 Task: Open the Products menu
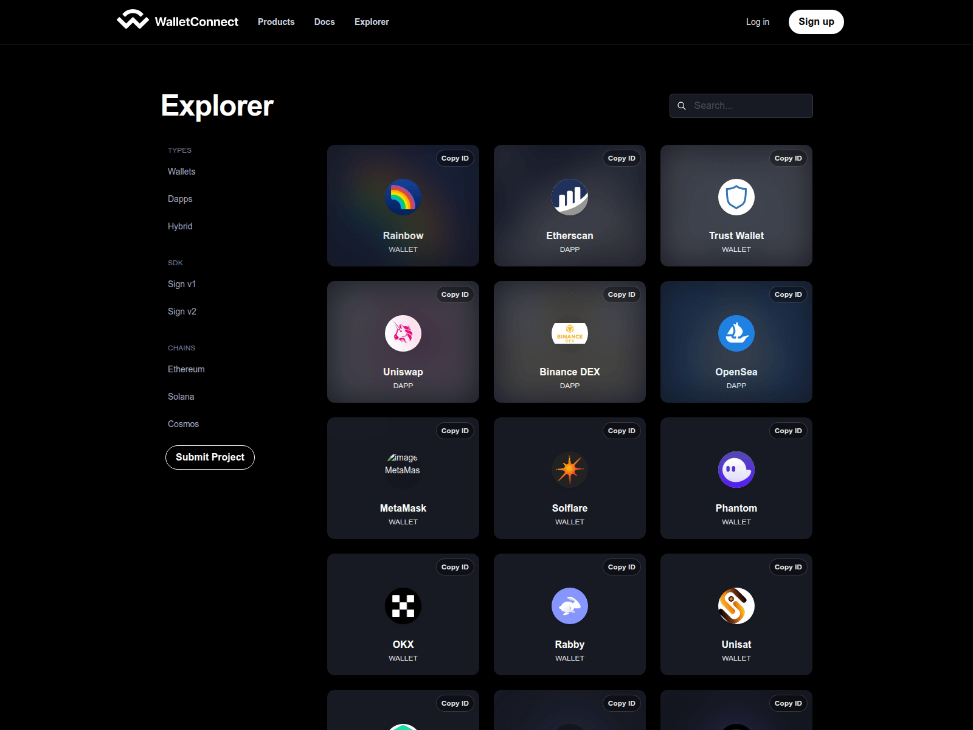click(x=276, y=22)
